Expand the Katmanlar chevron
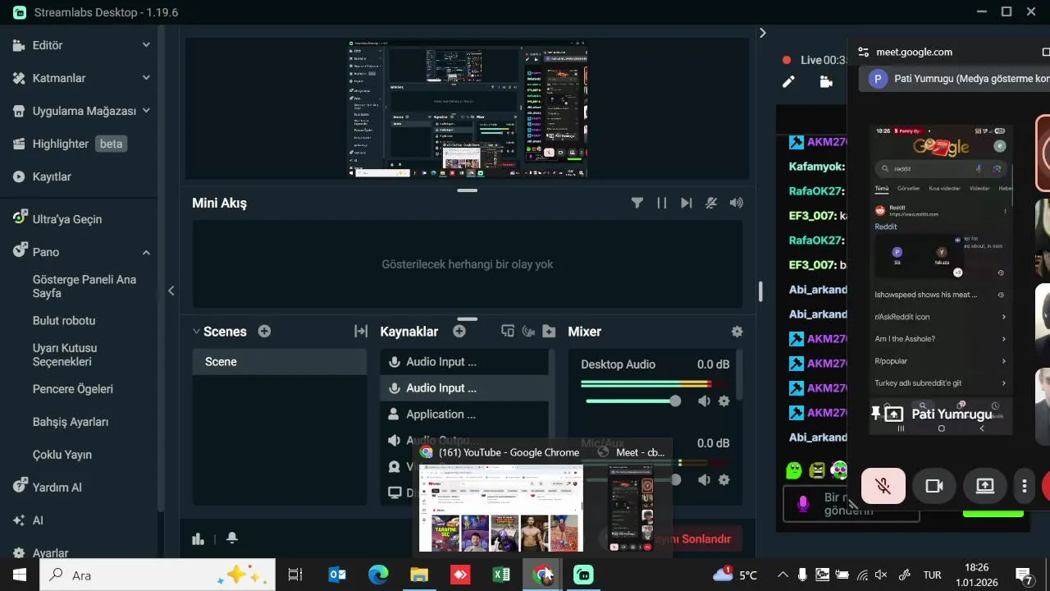Viewport: 1050px width, 591px height. click(146, 78)
